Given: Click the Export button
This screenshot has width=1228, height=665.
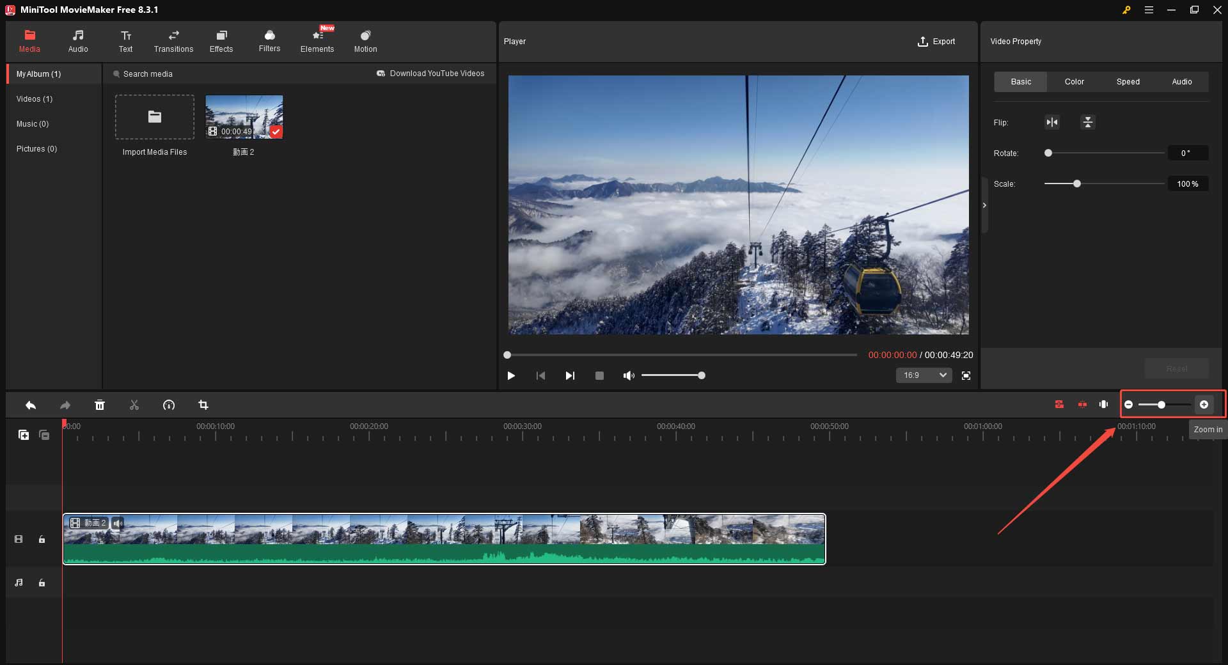Looking at the screenshot, I should coord(937,41).
